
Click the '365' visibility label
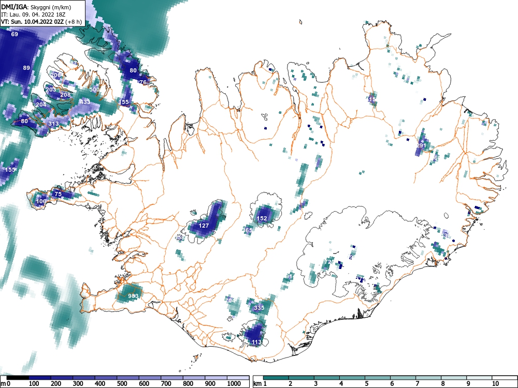coord(248,230)
